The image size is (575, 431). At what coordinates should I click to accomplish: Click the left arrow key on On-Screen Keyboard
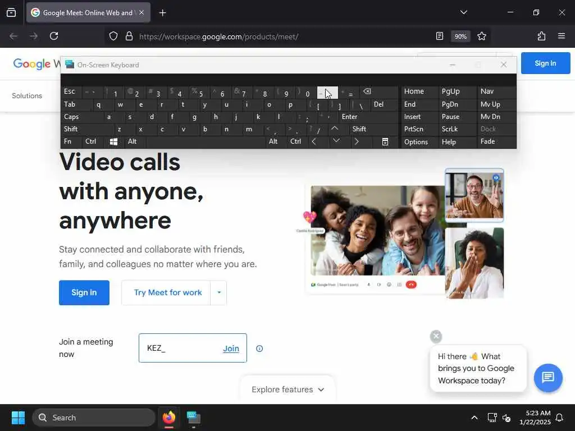(313, 141)
